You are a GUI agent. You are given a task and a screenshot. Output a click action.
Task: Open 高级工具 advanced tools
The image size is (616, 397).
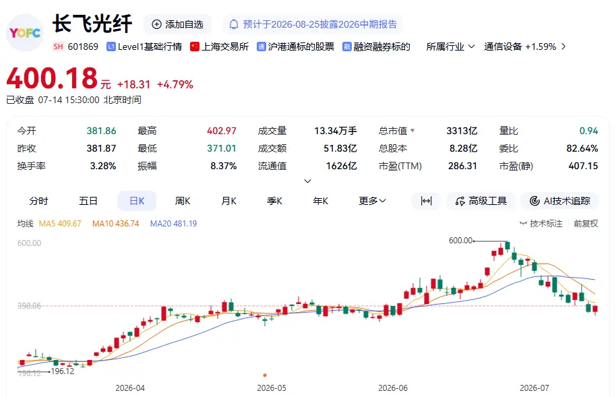pyautogui.click(x=481, y=202)
